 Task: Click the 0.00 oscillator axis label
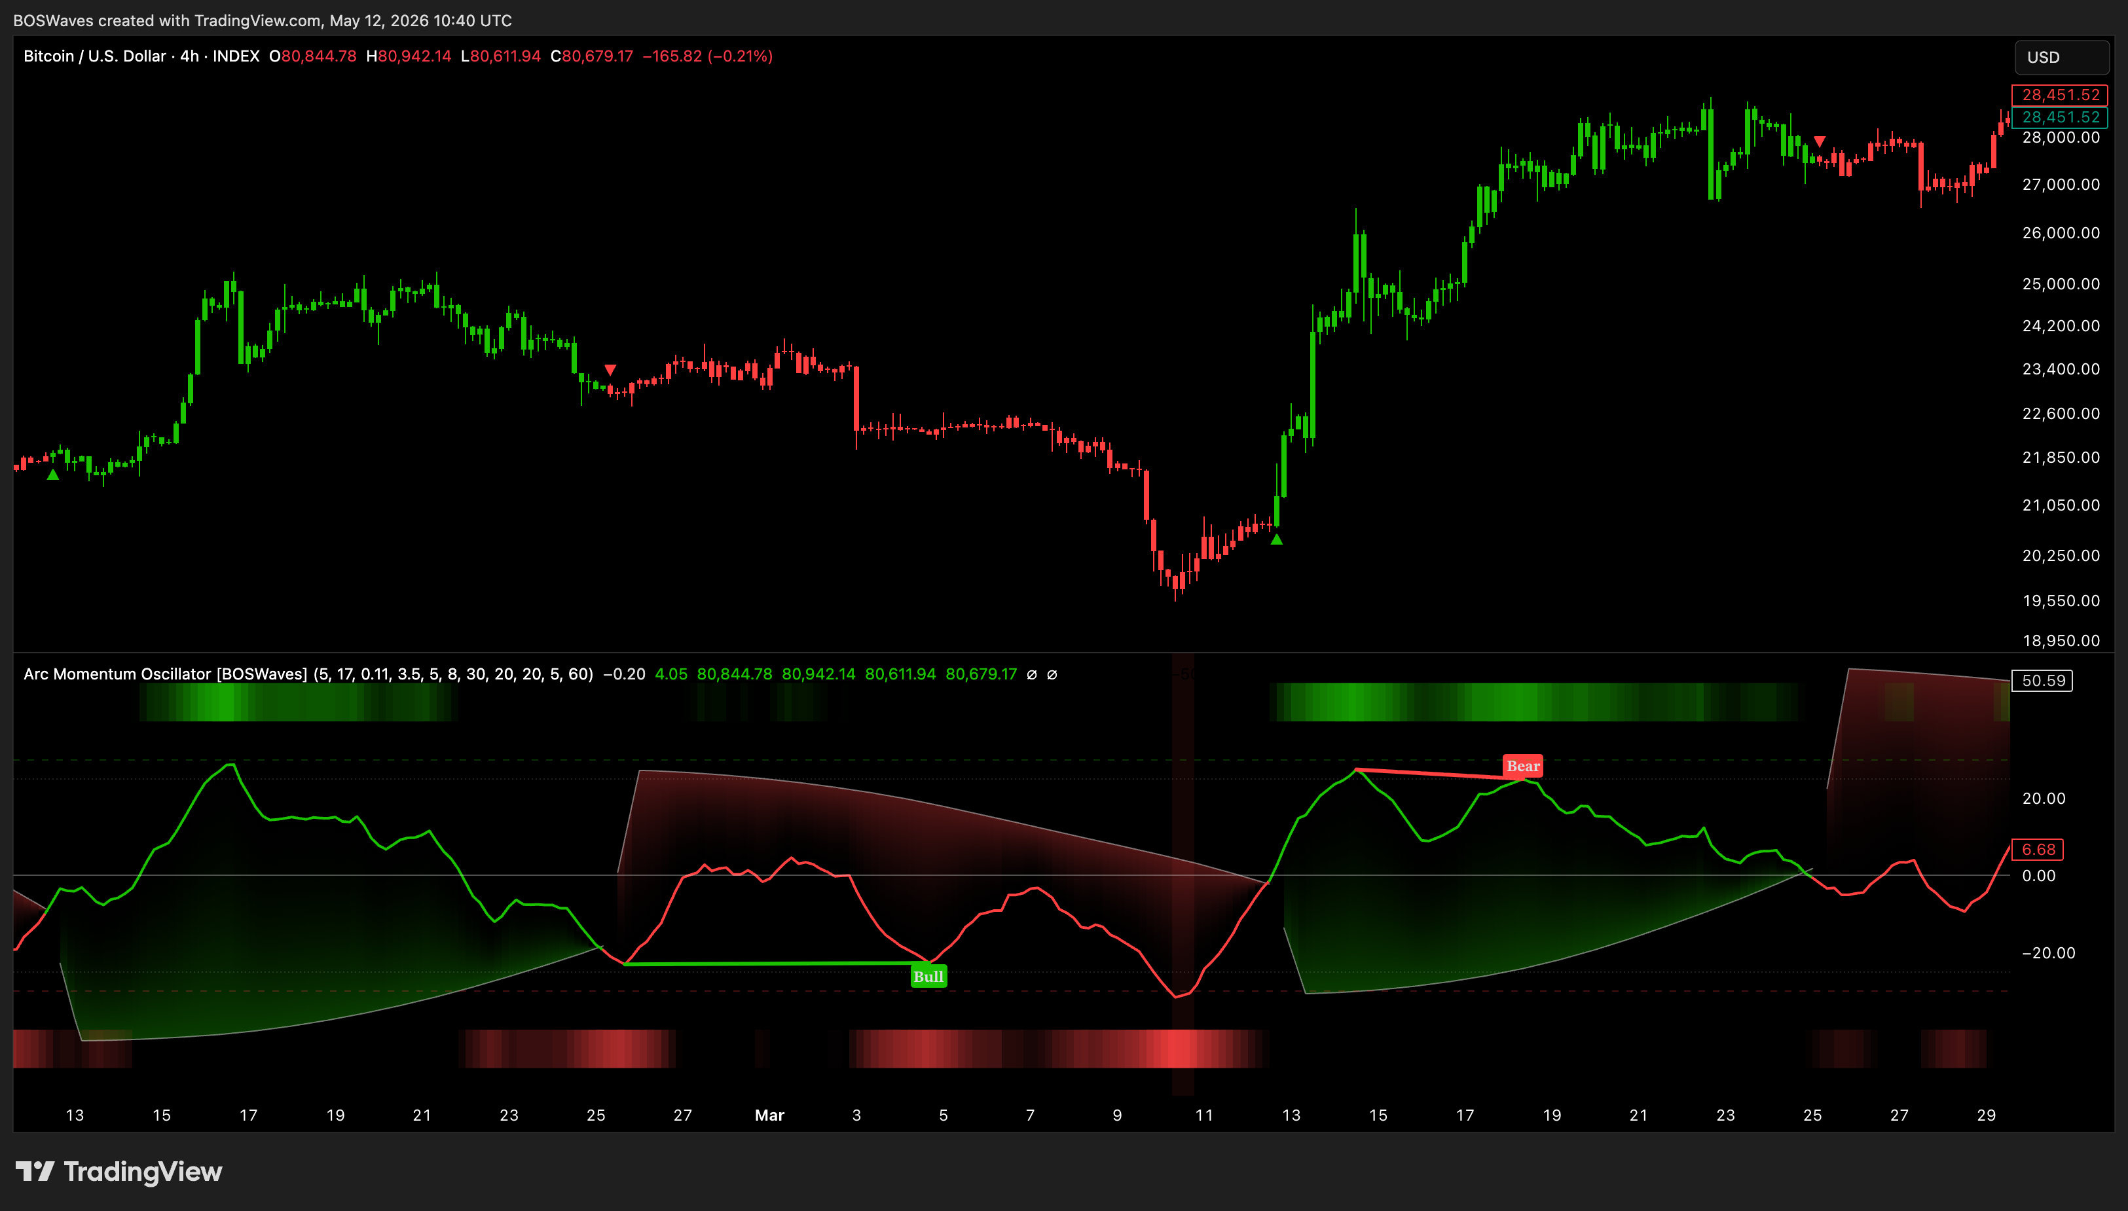pyautogui.click(x=2038, y=875)
